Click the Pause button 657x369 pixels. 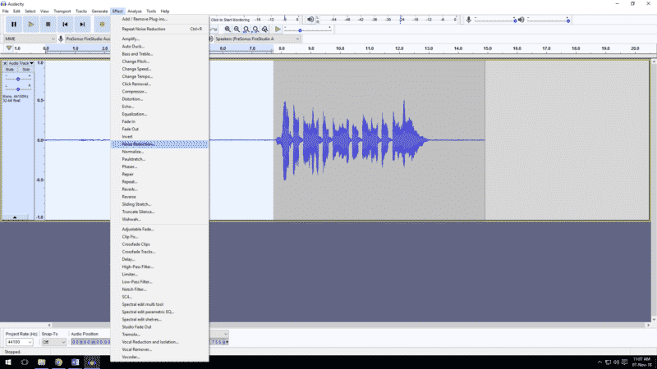(x=14, y=25)
